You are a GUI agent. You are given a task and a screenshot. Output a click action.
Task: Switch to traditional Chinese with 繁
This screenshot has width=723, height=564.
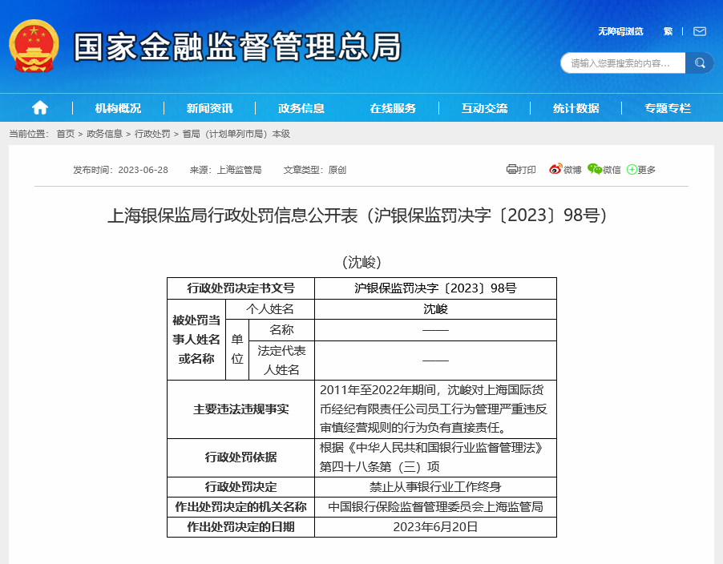click(x=668, y=31)
